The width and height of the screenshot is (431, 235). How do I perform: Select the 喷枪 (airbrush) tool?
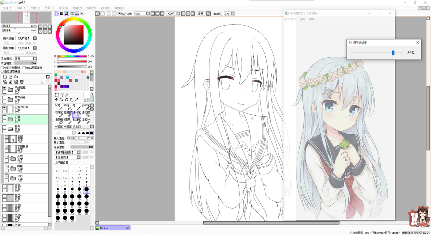pyautogui.click(x=68, y=107)
